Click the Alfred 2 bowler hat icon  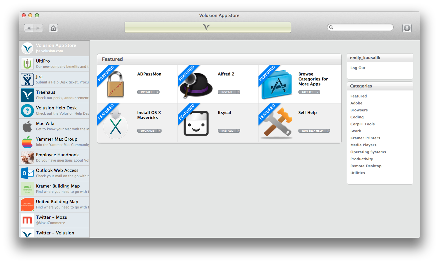coord(196,85)
